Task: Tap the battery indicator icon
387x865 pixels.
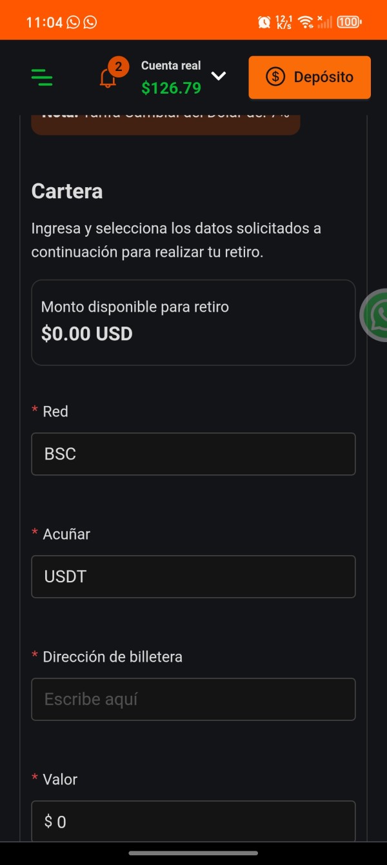Action: [x=349, y=22]
